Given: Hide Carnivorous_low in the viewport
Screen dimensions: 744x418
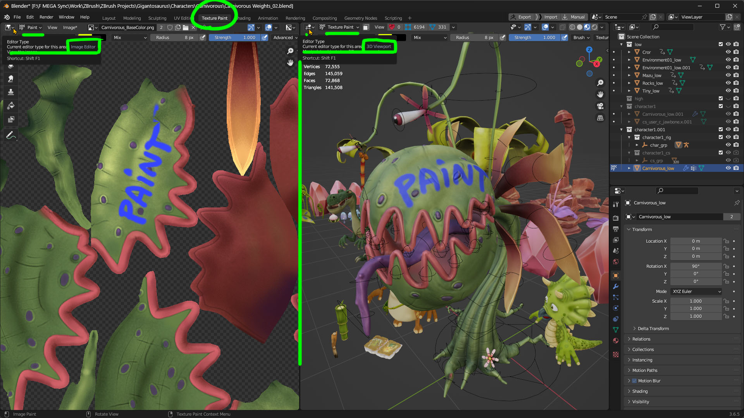Looking at the screenshot, I should pos(728,168).
